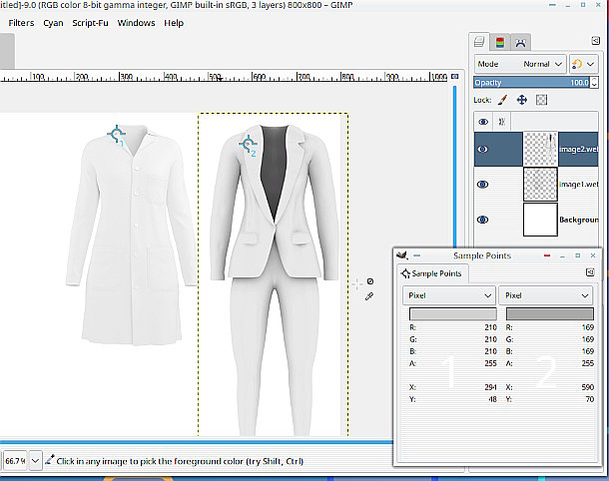The height and width of the screenshot is (481, 609).
Task: Toggle visibility of image1 layer
Action: tap(484, 184)
